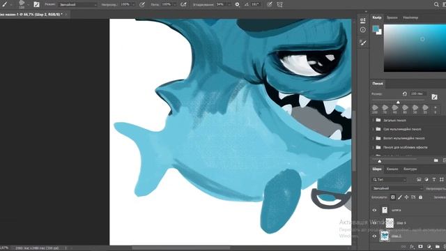Open the layer blending mode dropdown in layers panel
Image resolution: width=446 pixels, height=251 pixels.
tap(397, 188)
